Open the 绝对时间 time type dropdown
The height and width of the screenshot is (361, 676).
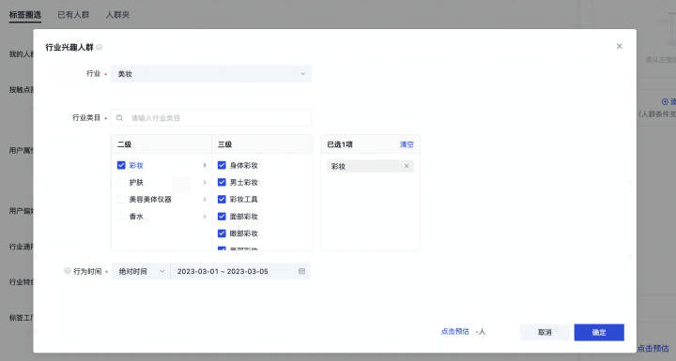(141, 271)
